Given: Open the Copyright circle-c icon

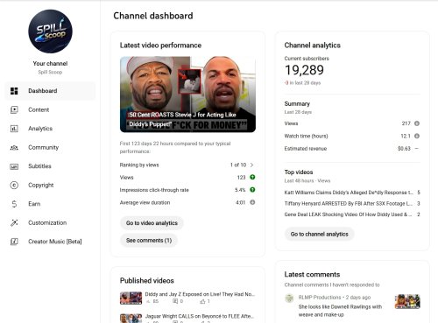Looking at the screenshot, I should pos(14,185).
